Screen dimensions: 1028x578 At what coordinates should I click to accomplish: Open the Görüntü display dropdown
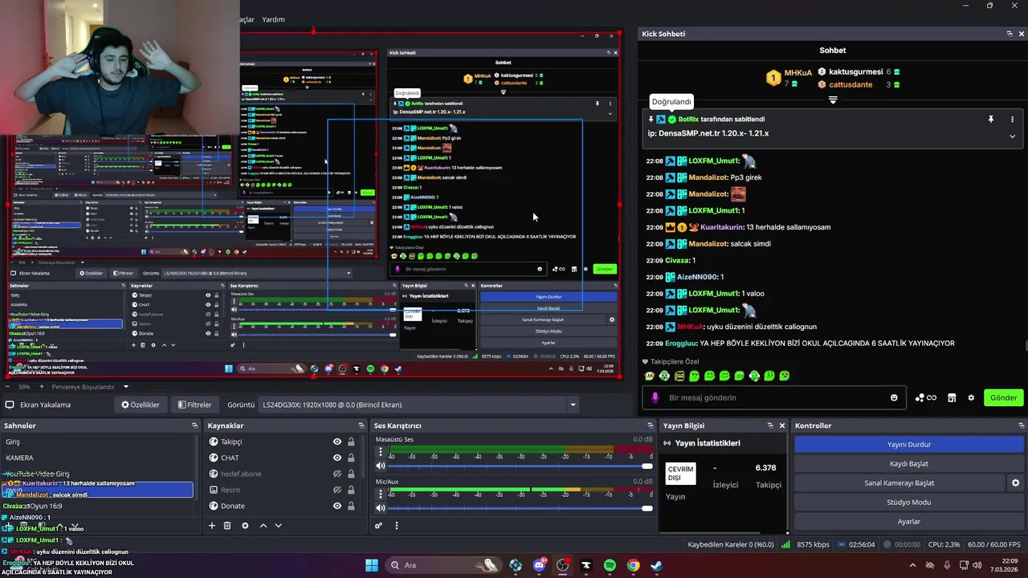click(419, 405)
